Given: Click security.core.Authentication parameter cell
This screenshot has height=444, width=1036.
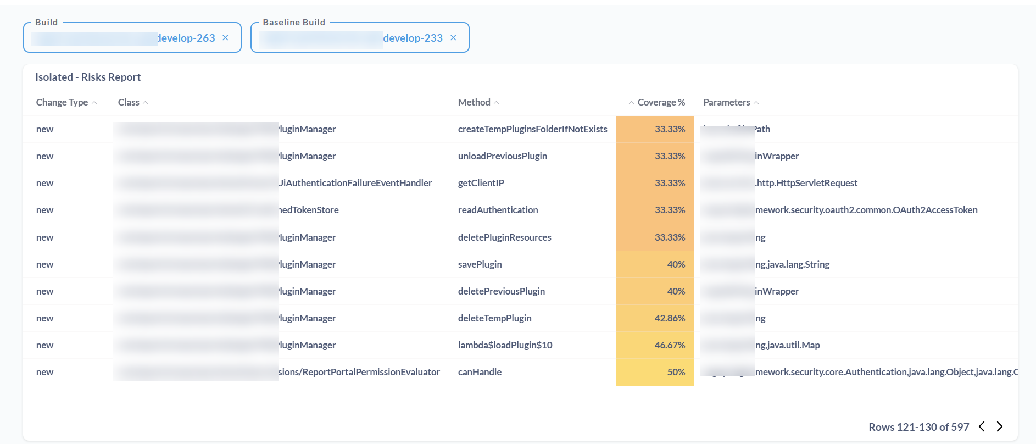Looking at the screenshot, I should [x=886, y=372].
